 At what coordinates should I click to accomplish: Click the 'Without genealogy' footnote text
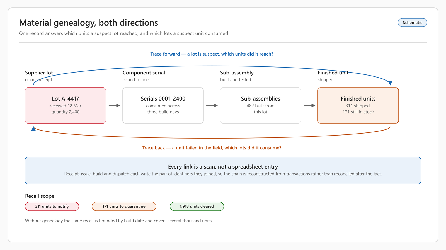point(119,221)
